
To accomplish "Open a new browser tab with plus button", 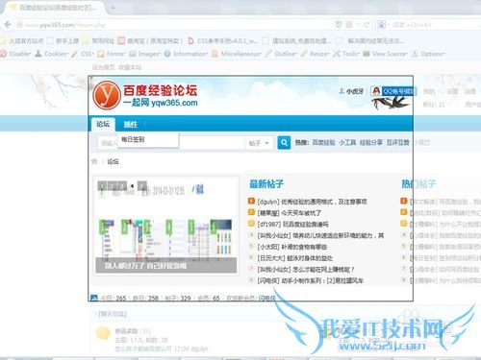I will pos(113,8).
